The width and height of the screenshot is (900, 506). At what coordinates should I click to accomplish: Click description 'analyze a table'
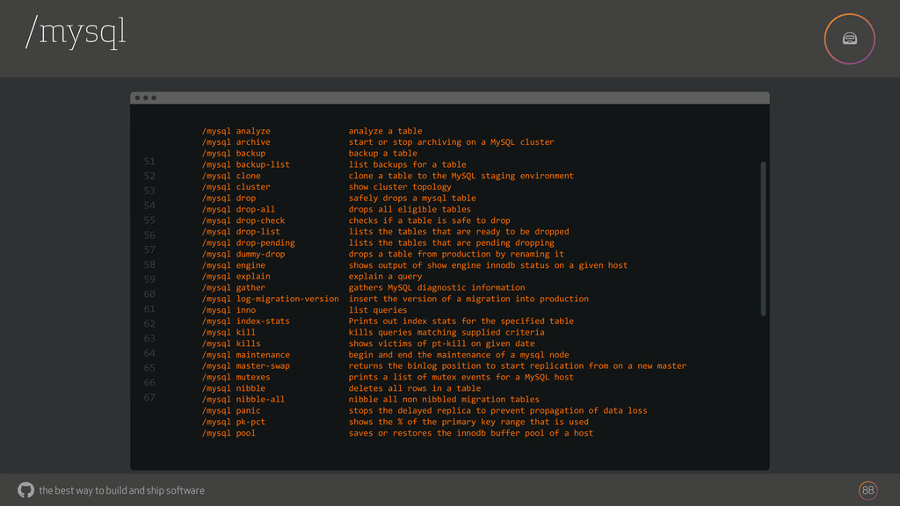coord(385,131)
